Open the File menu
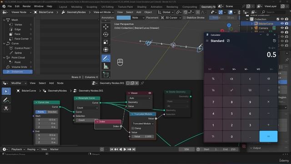 pos(10,6)
